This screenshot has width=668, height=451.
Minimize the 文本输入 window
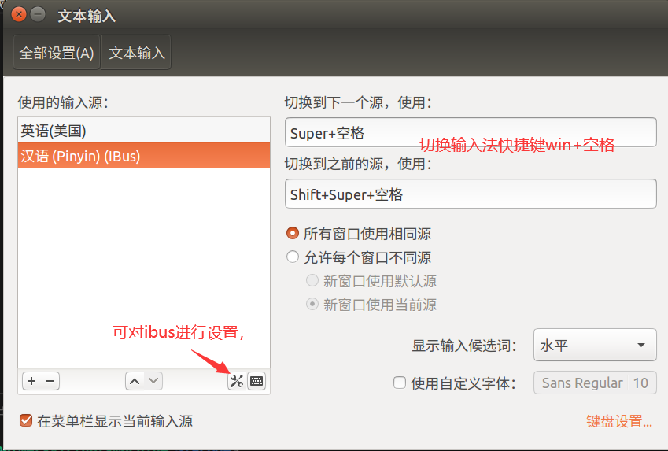coord(38,14)
